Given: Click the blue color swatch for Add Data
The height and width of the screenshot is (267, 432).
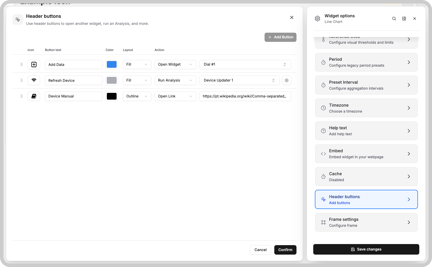Looking at the screenshot, I should [x=112, y=65].
